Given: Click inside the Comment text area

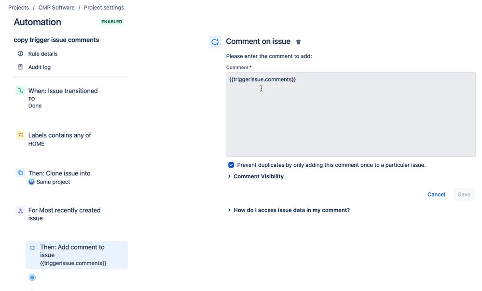Looking at the screenshot, I should [351, 115].
